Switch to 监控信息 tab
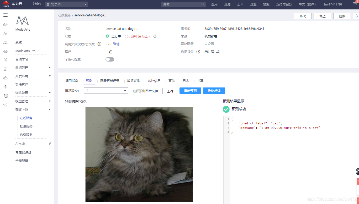This screenshot has width=359, height=204. coord(154,81)
